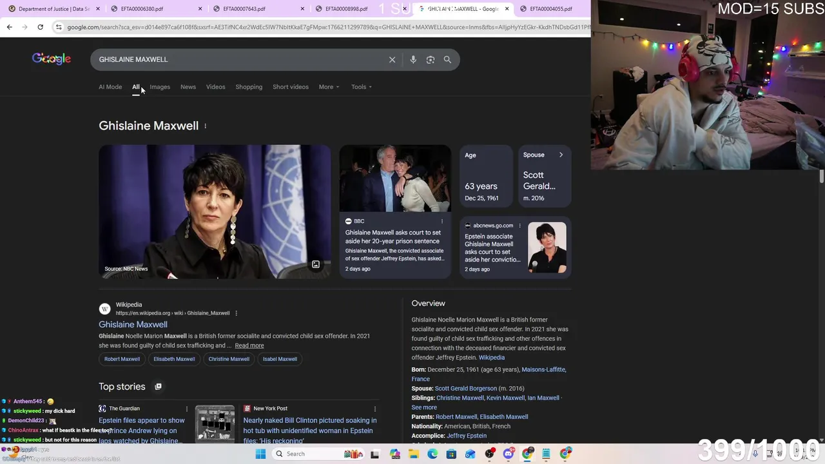Viewport: 825px width, 464px height.
Task: Open options menu for the BBC article
Action: click(x=442, y=221)
